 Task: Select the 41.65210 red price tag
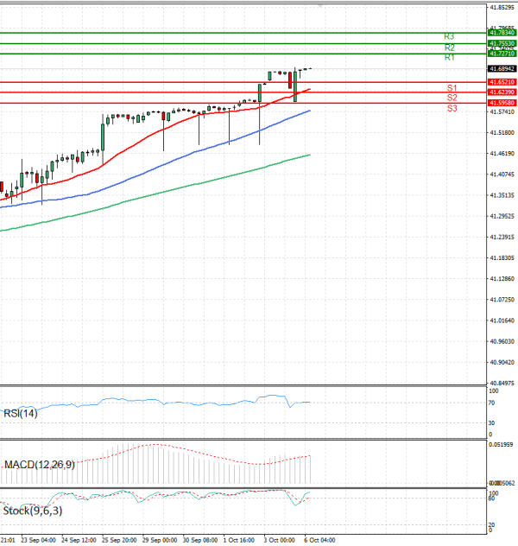pyautogui.click(x=502, y=82)
